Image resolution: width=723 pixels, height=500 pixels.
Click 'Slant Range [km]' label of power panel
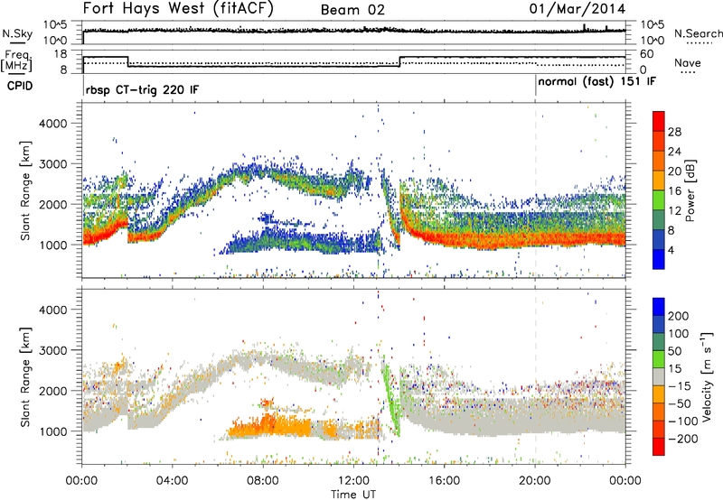[x=25, y=190]
